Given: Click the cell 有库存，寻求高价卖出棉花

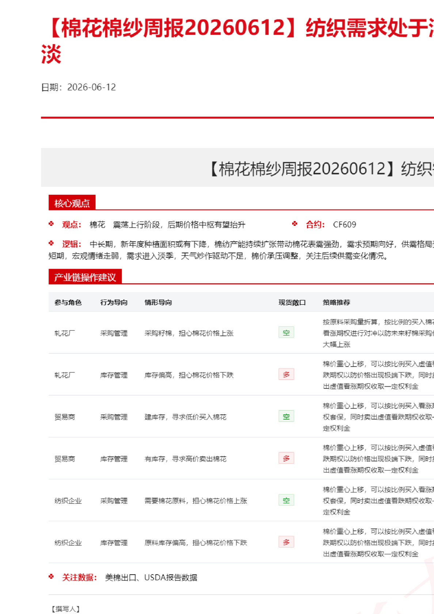Looking at the screenshot, I should tap(186, 459).
